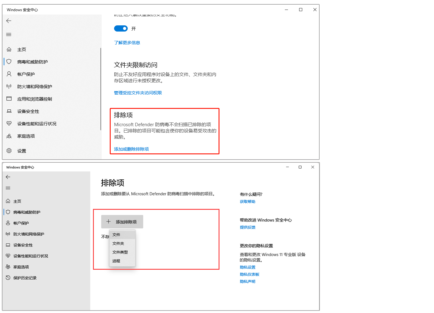Open 保护历史记录 in the lower sidebar

coord(25,278)
